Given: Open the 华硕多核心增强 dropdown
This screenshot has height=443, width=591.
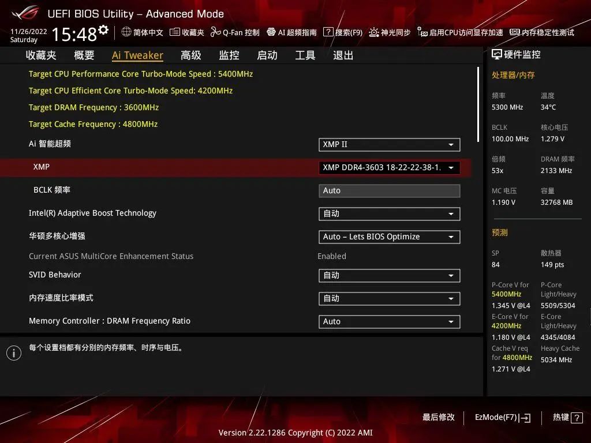Looking at the screenshot, I should coord(390,237).
